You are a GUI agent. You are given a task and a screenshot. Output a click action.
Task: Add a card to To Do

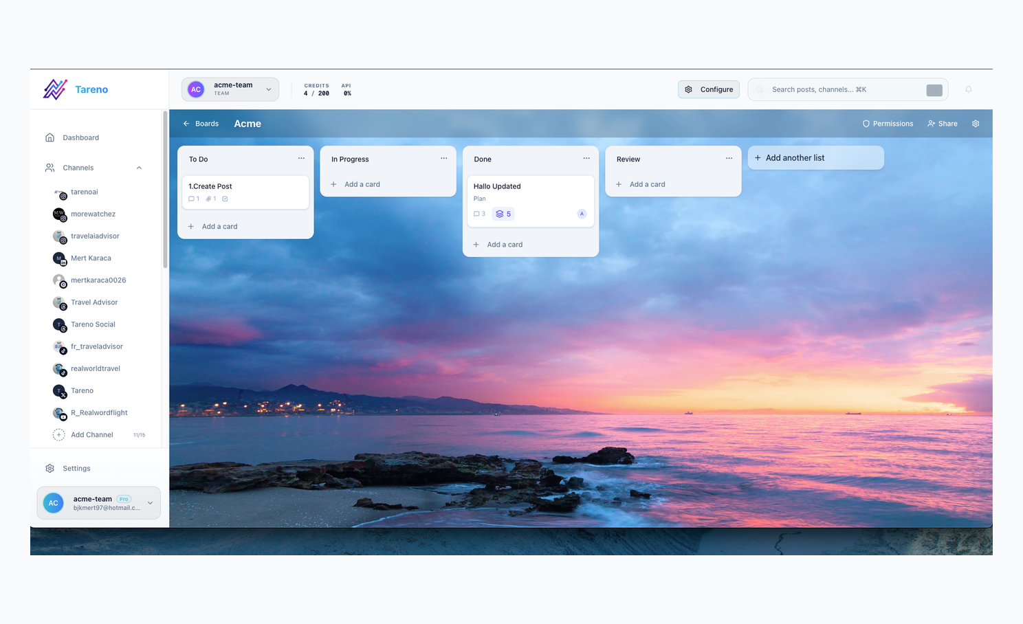tap(213, 226)
